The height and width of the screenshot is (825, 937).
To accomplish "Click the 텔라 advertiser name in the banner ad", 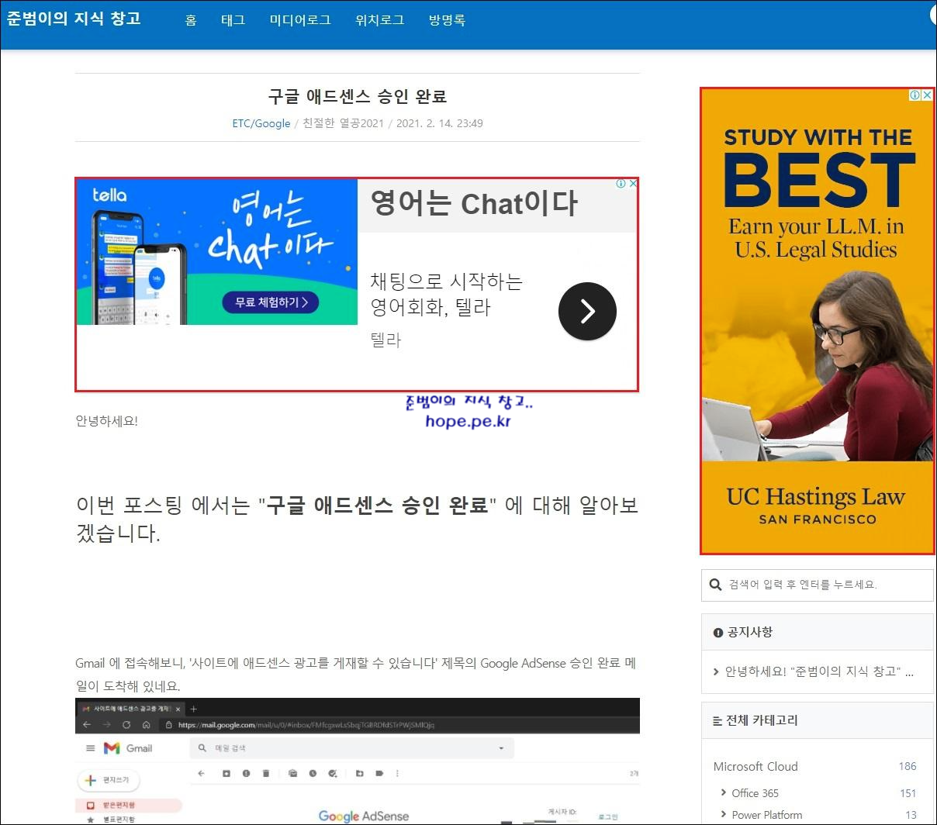I will pyautogui.click(x=386, y=340).
